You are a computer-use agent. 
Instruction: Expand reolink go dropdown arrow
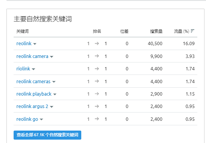coord(41,119)
